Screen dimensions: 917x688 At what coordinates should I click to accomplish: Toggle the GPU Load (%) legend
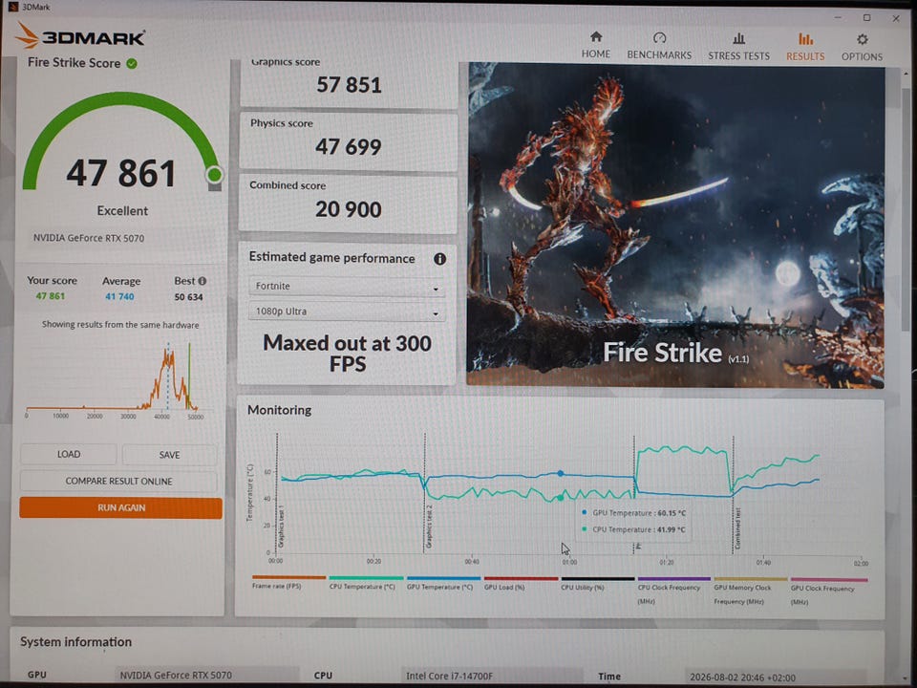[x=520, y=583]
